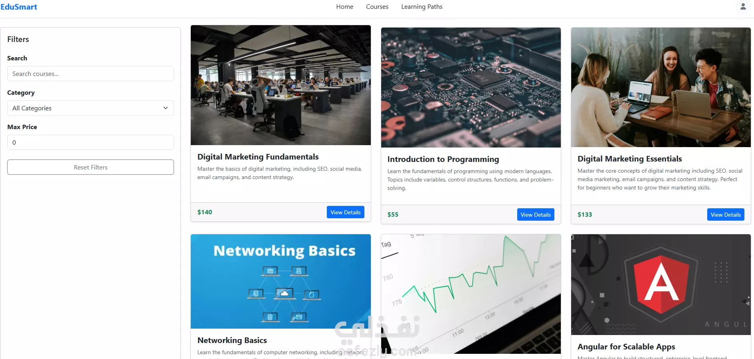Viewport: 754px width, 359px height.
Task: Click the Category dropdown chevron arrow
Action: point(166,108)
